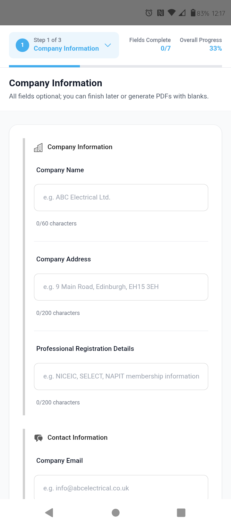This screenshot has width=231, height=526.
Task: Click the mobile signal icon in status bar
Action: click(182, 13)
